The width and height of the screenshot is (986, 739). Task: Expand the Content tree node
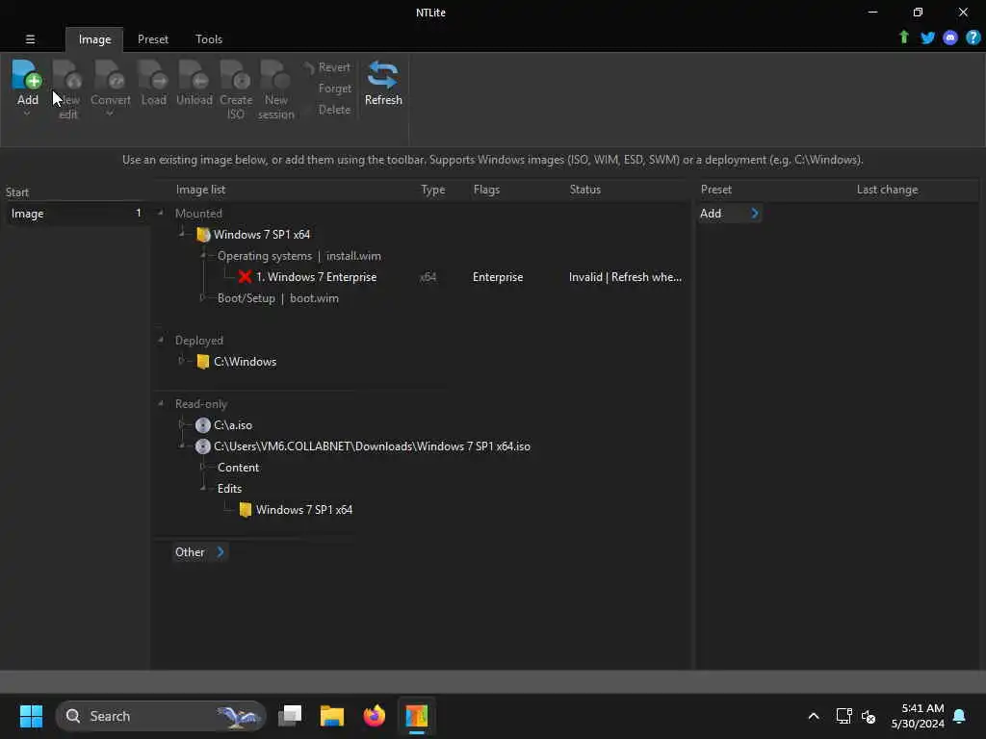click(x=202, y=467)
